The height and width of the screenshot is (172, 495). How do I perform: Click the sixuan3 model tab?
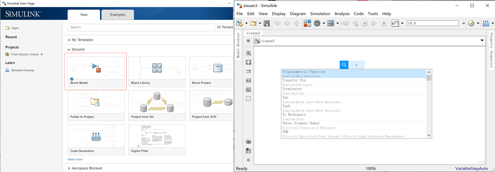tap(254, 33)
